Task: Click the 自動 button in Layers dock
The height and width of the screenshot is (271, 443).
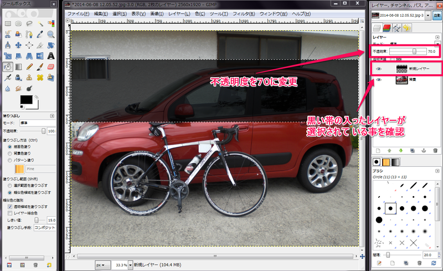Action: (437, 16)
